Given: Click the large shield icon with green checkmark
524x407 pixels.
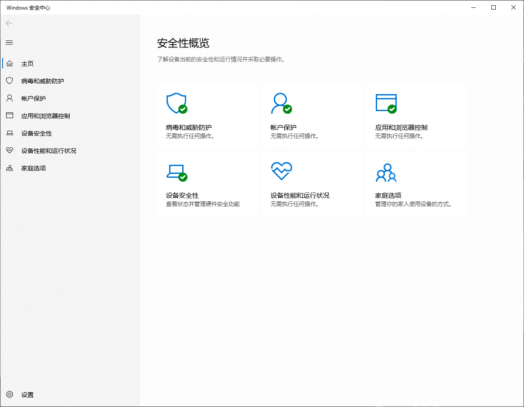Looking at the screenshot, I should 176,103.
